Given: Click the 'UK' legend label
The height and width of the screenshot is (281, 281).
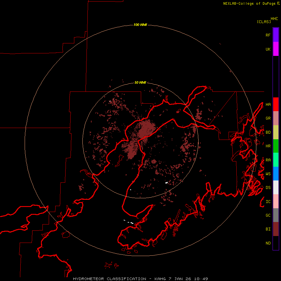Looking at the screenshot, I should tap(268, 49).
